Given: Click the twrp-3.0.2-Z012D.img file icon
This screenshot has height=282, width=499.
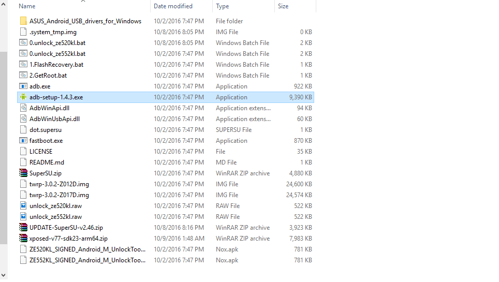Looking at the screenshot, I should 23,184.
